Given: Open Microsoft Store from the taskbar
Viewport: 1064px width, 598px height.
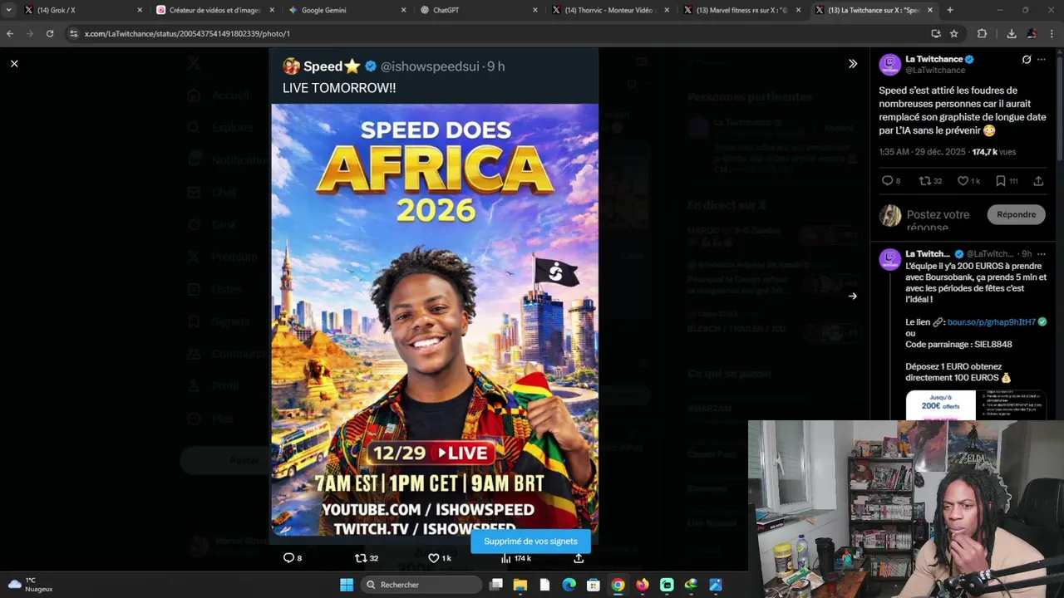Looking at the screenshot, I should click(x=594, y=585).
